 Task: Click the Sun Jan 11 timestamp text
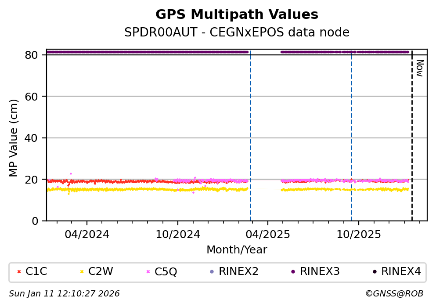pos(64,293)
